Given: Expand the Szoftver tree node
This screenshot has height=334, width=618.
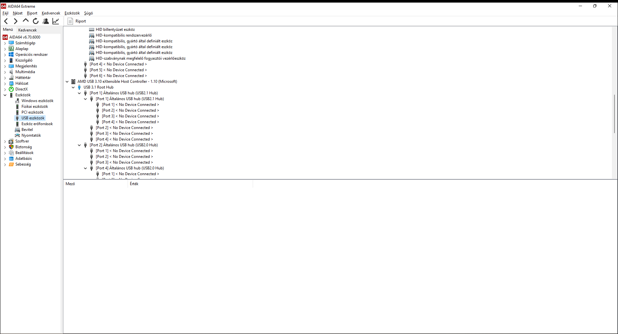Looking at the screenshot, I should coord(5,141).
